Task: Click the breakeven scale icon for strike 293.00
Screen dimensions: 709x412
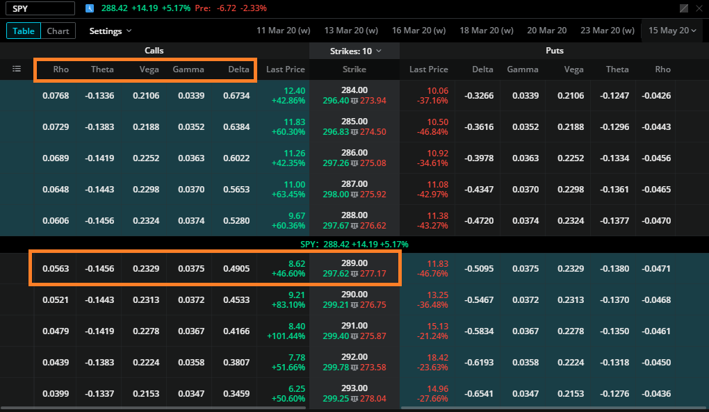Action: (x=354, y=398)
